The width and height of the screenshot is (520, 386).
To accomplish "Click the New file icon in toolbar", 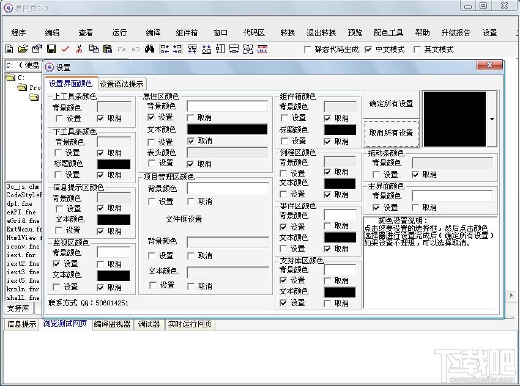I will coord(9,49).
